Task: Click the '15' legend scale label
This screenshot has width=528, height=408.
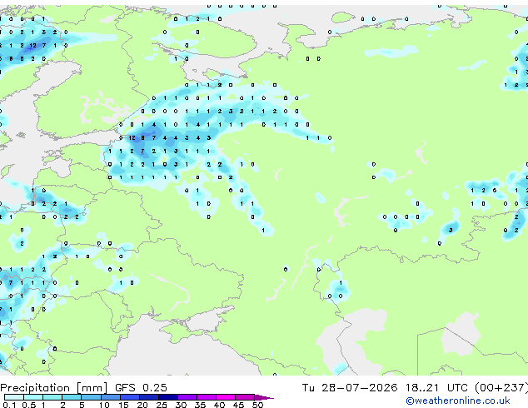Action: 123,405
